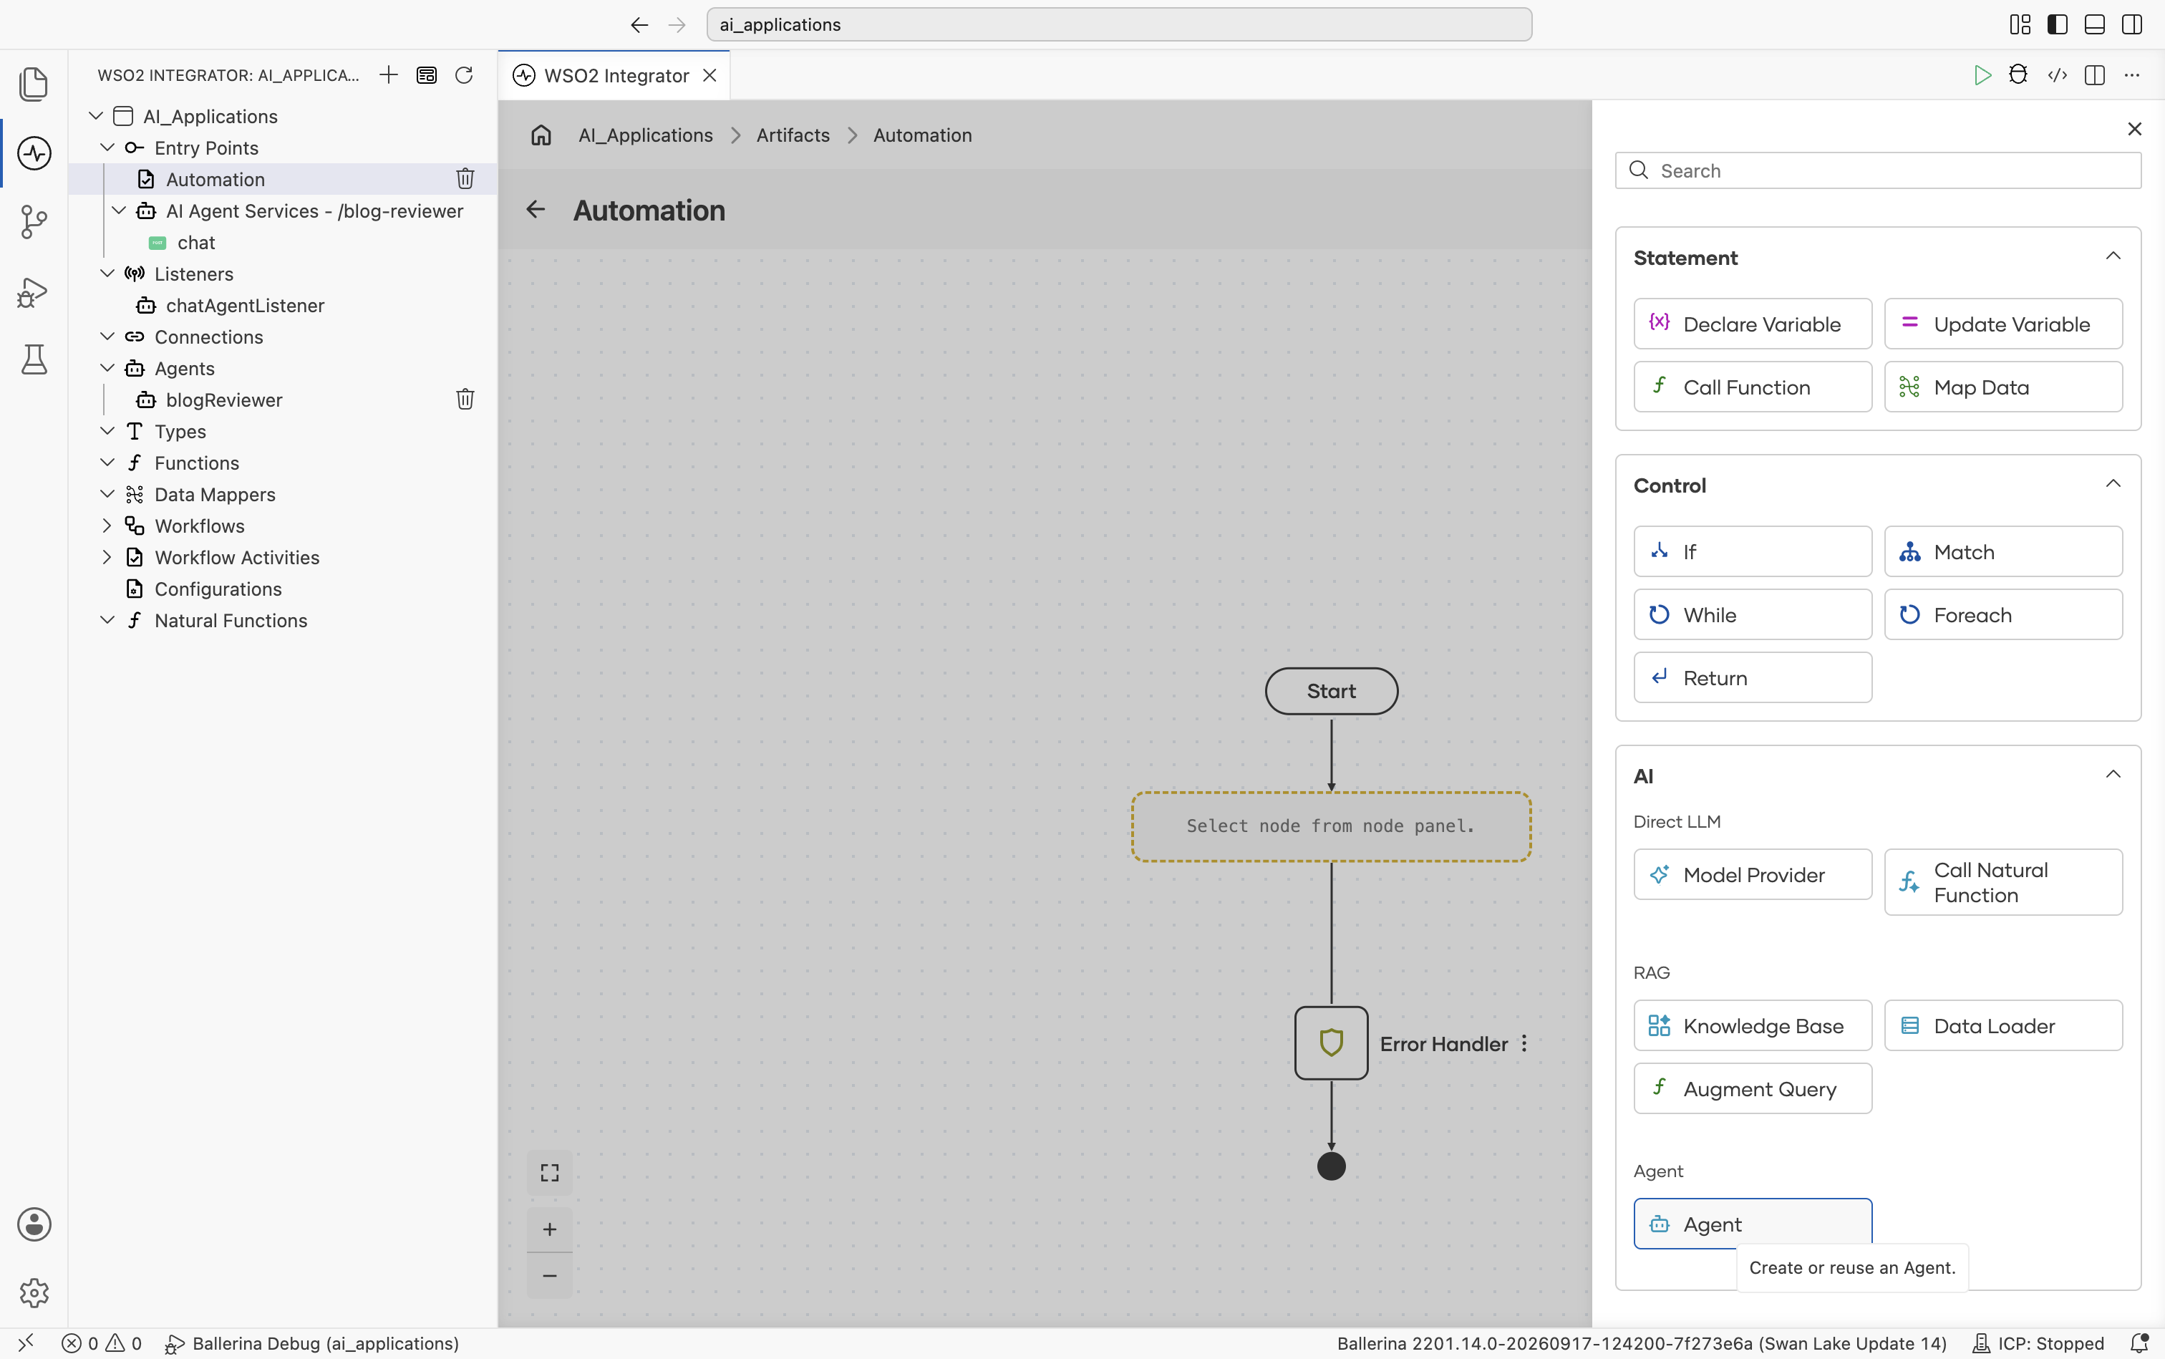2165x1359 pixels.
Task: Refresh the integrator project tree
Action: [x=464, y=74]
